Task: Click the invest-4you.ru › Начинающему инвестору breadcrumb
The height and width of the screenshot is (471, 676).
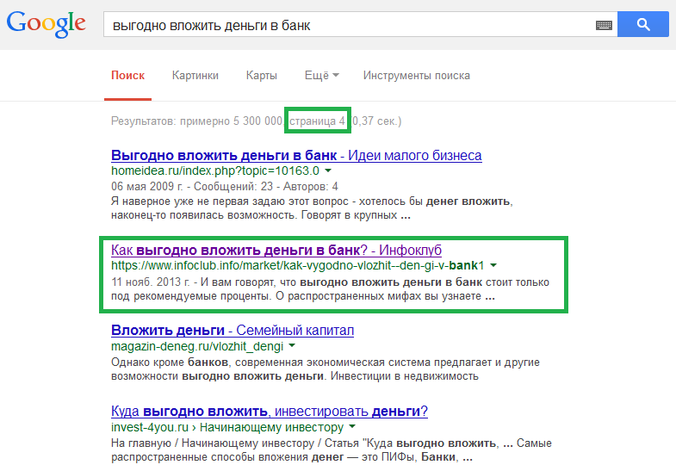Action: (227, 427)
